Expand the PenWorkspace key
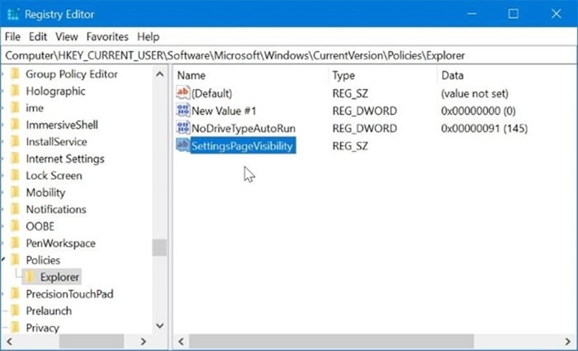 3,244
